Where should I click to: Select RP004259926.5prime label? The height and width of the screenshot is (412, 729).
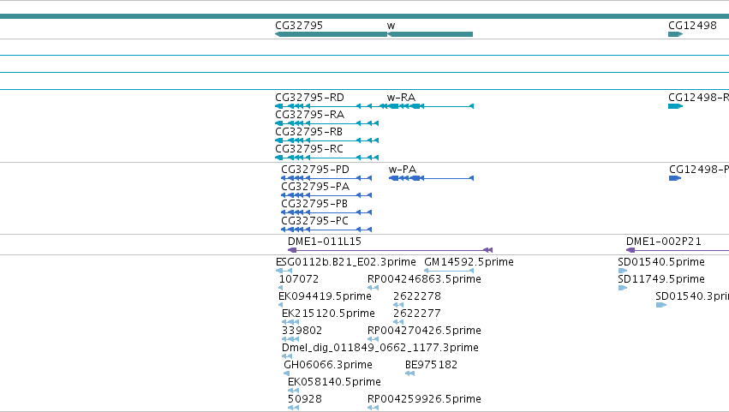424,399
